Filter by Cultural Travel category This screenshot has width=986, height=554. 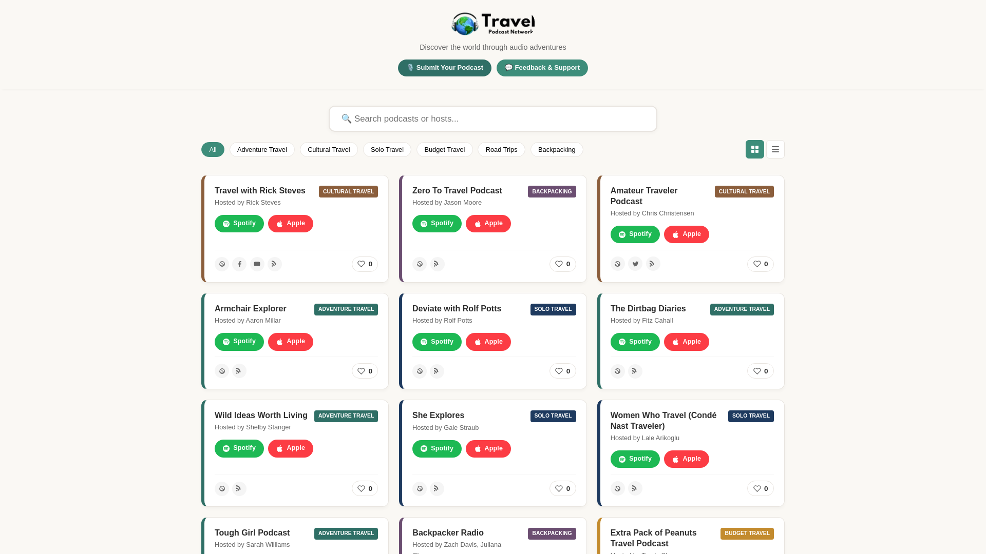[329, 150]
